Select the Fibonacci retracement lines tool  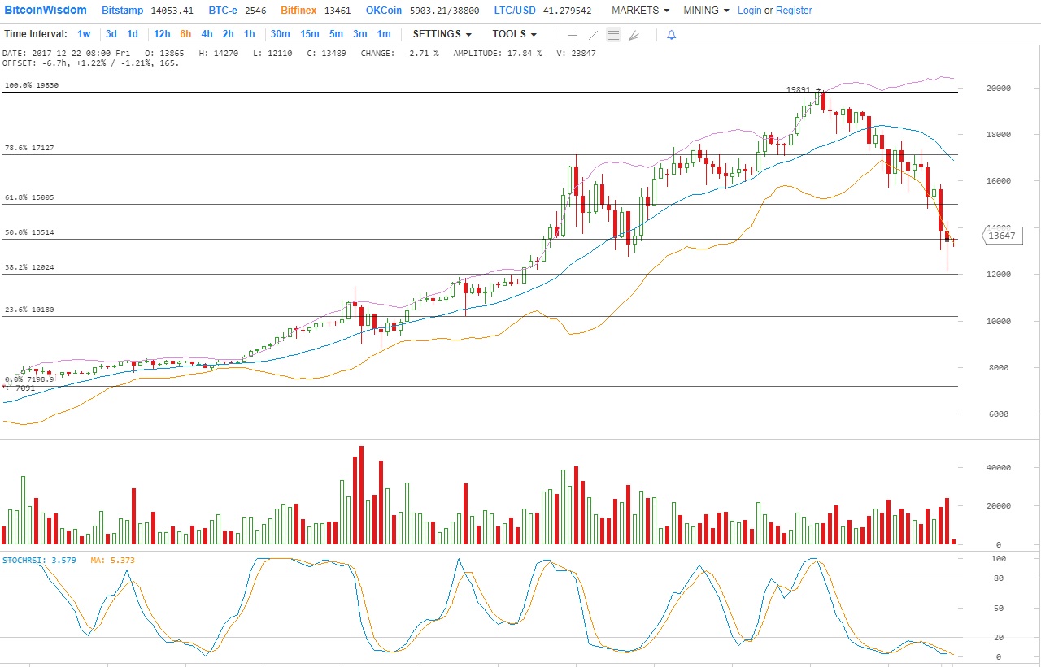(613, 35)
